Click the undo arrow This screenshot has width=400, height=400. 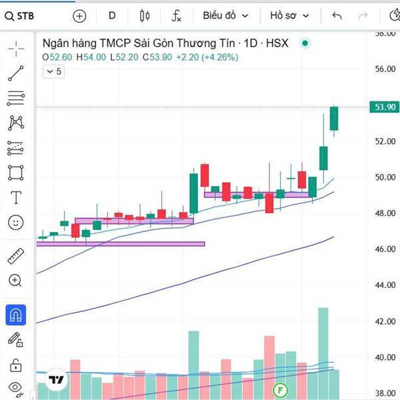click(337, 16)
